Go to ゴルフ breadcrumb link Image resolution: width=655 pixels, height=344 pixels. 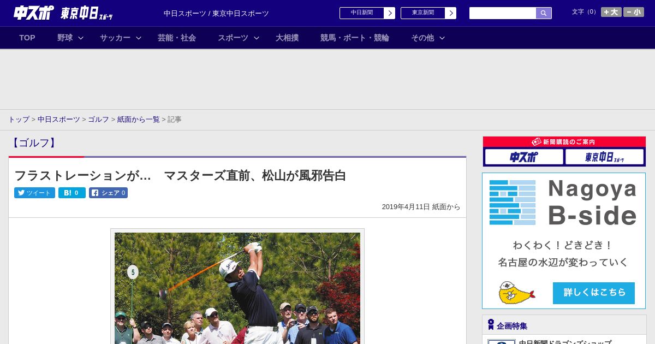pos(99,119)
